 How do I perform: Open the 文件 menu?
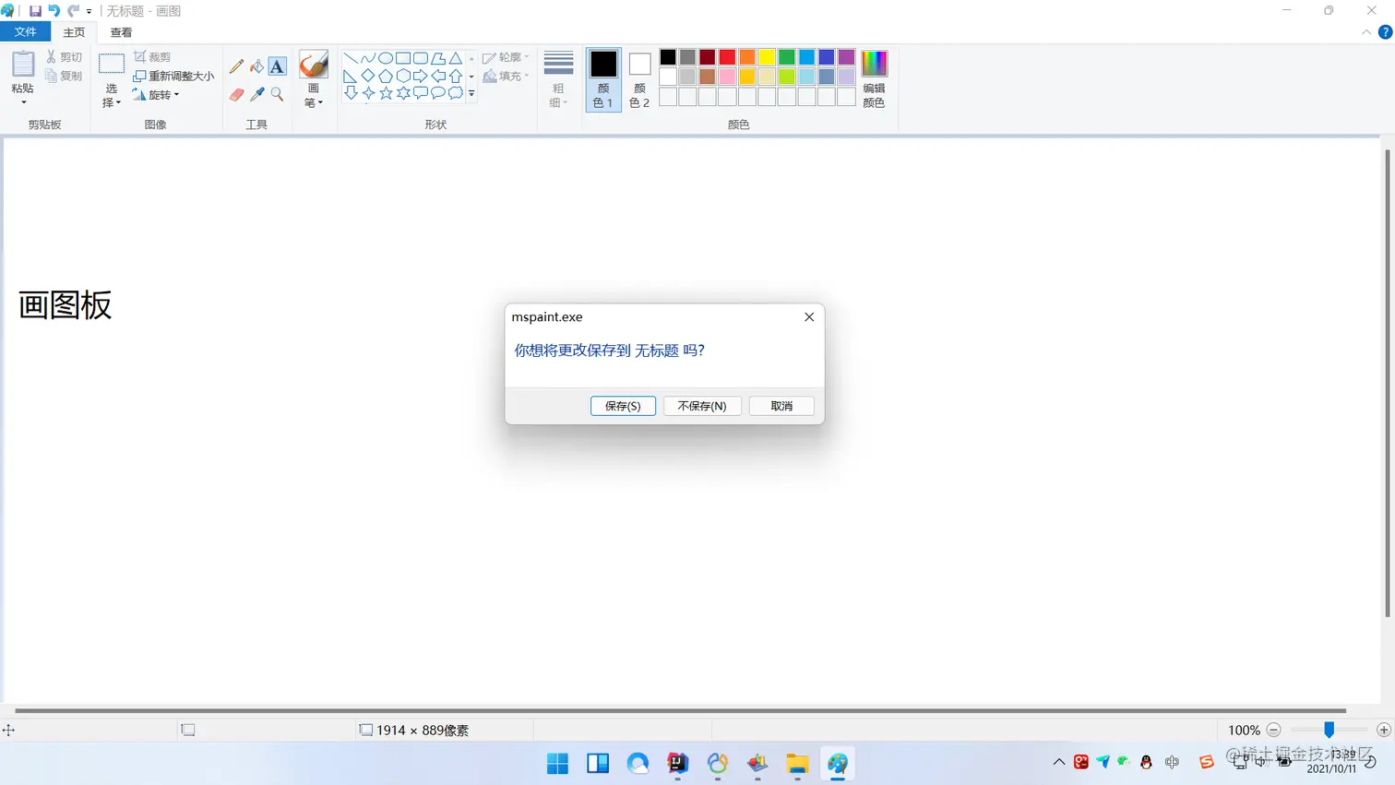[26, 30]
